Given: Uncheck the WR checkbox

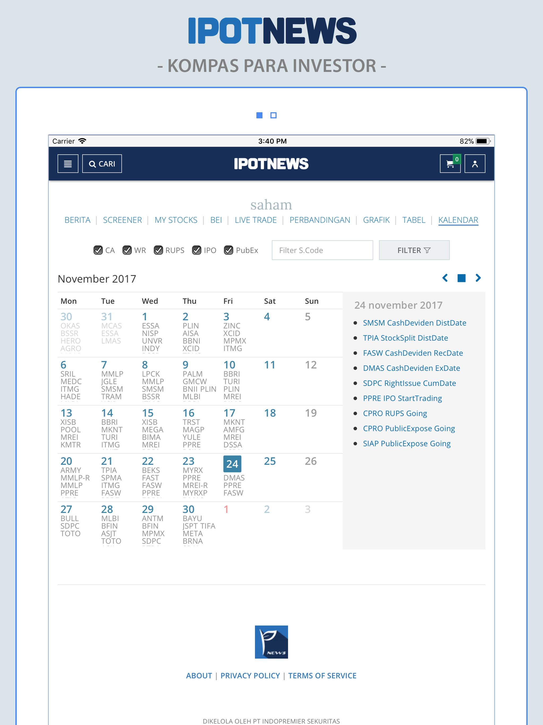Looking at the screenshot, I should click(x=127, y=250).
